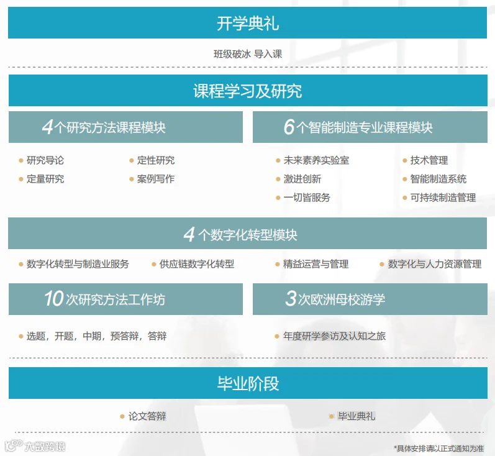Click the 未来素养实验室 course item

point(316,160)
